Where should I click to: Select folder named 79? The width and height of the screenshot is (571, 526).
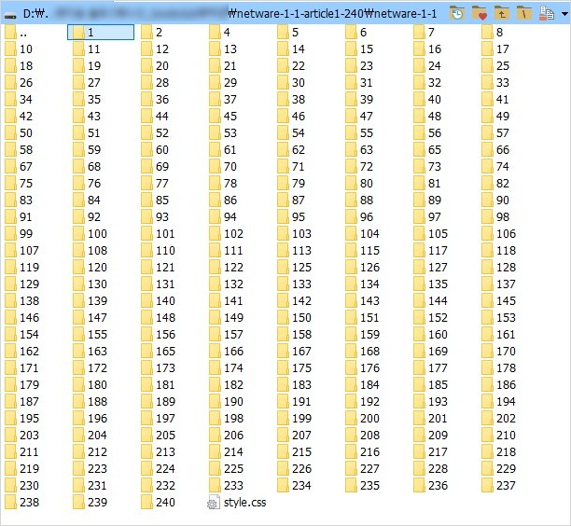pyautogui.click(x=291, y=183)
